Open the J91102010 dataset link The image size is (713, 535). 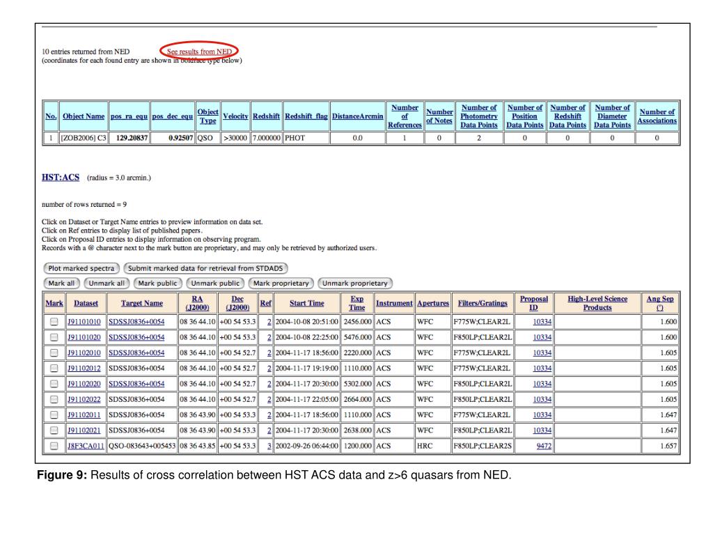84,352
